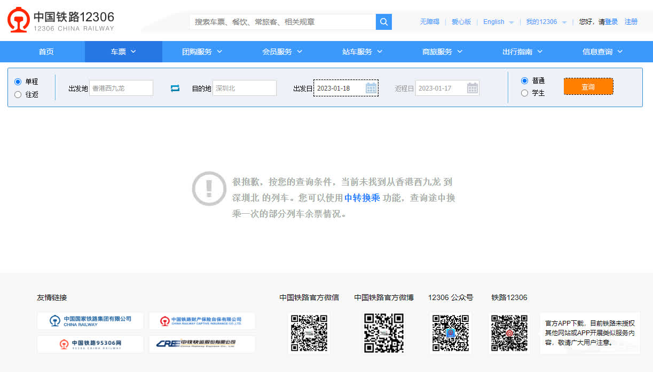Open the departure date calendar icon
This screenshot has width=653, height=372.
371,88
